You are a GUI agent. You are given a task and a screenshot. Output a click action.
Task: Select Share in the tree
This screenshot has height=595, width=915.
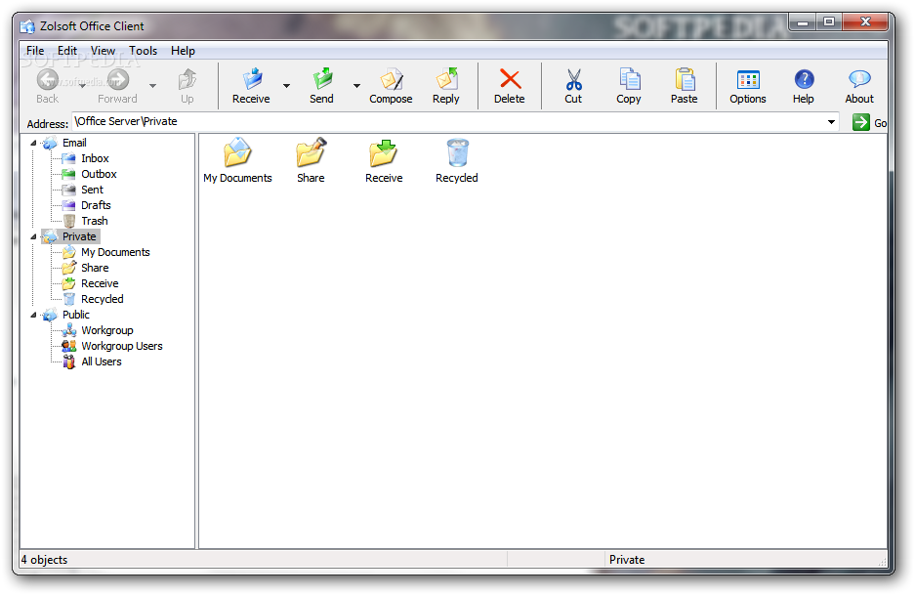click(95, 268)
